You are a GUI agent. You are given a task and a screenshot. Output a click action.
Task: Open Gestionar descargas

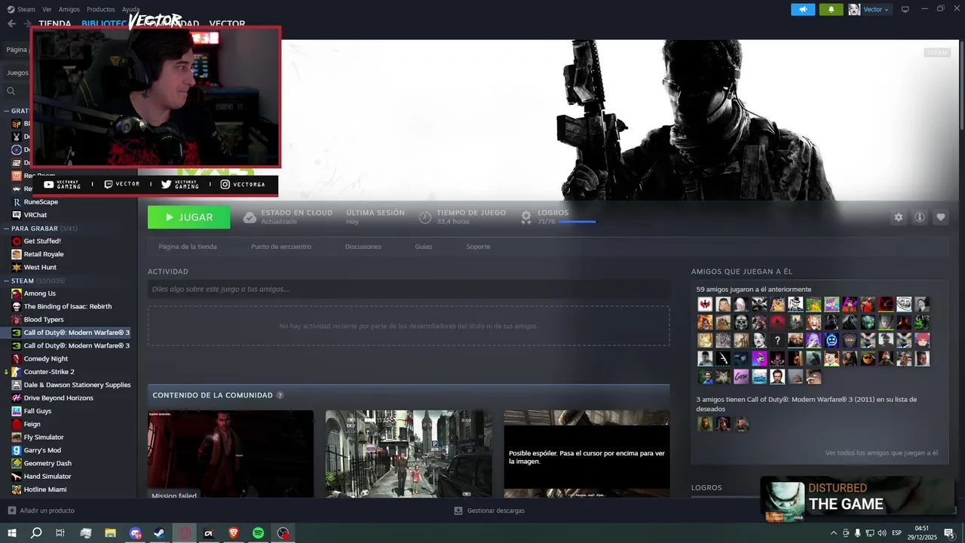click(x=489, y=511)
